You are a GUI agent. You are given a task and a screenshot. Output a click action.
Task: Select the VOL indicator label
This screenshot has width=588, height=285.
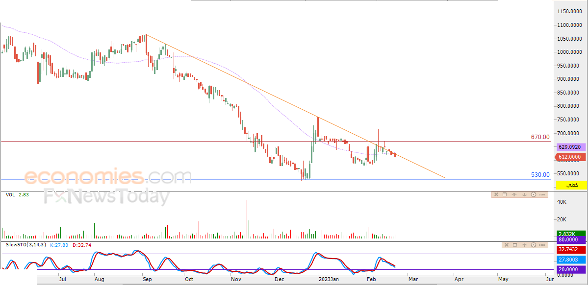(x=10, y=195)
